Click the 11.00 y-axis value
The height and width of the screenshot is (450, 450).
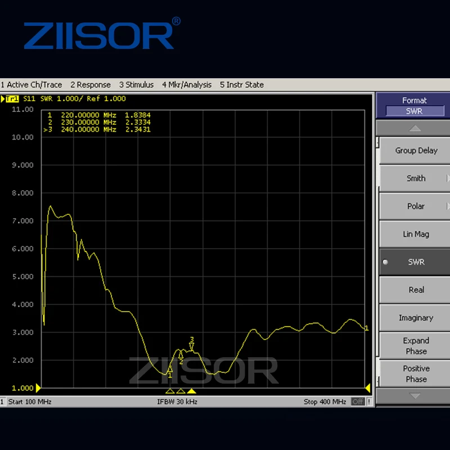point(22,109)
